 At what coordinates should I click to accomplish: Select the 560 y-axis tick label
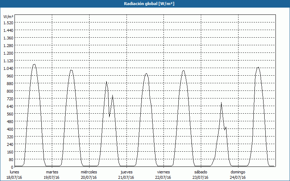[x=9, y=114]
